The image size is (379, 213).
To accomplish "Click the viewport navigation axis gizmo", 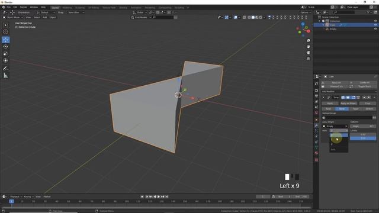I will click(303, 29).
